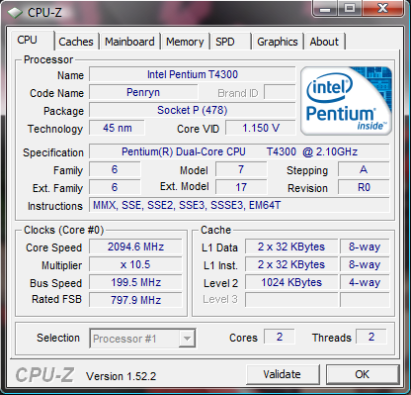Click the Instructions field MMX, SSE list
Screen dimensions: 411x395
(x=239, y=205)
